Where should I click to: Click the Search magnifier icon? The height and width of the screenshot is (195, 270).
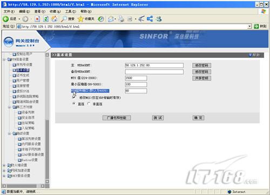pyautogui.click(x=64, y=19)
